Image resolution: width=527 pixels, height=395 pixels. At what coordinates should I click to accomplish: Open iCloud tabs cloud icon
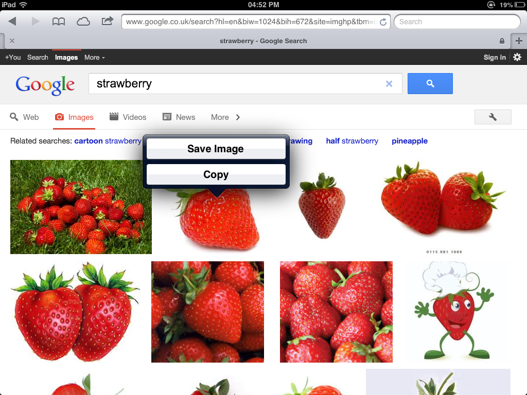(83, 22)
